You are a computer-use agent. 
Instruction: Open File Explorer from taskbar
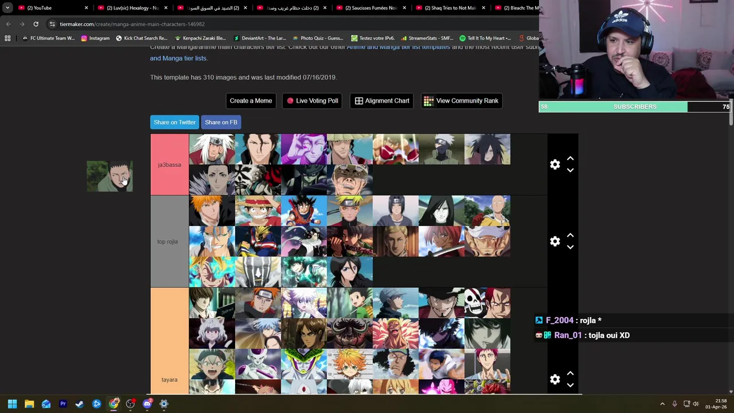(29, 404)
